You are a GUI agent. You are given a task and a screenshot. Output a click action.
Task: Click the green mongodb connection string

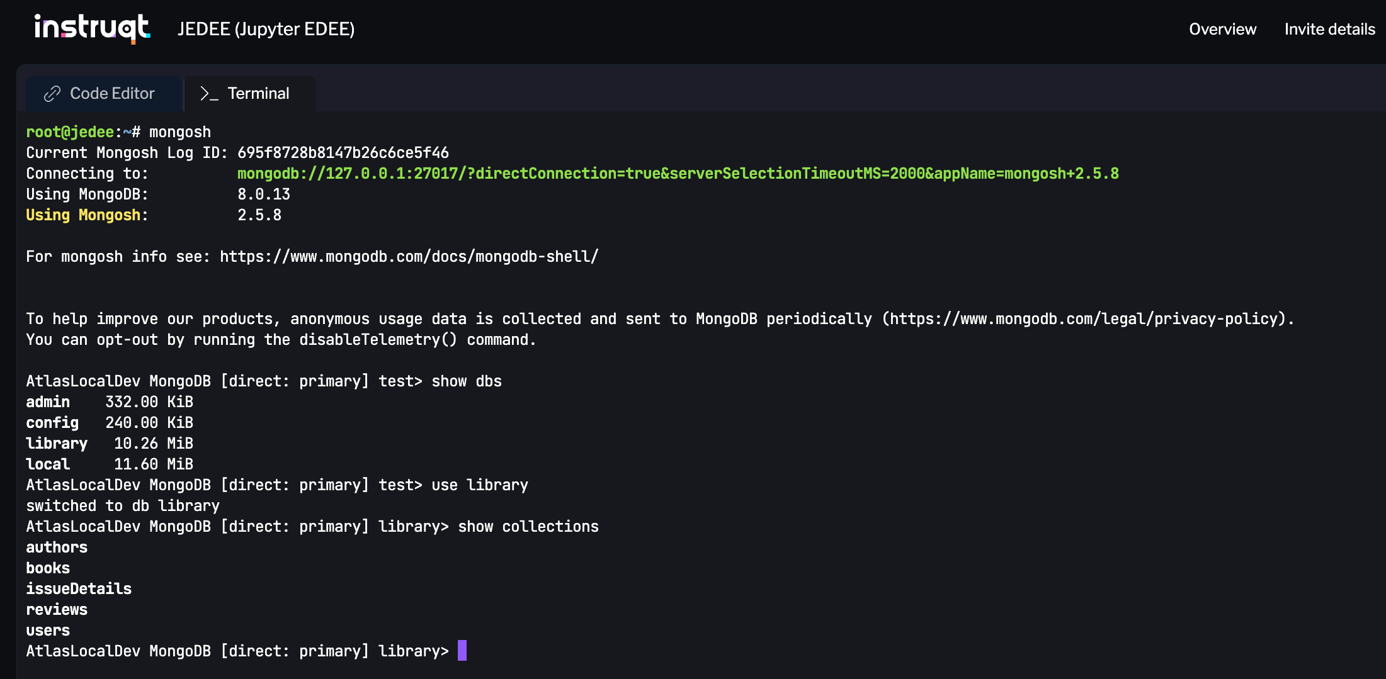[x=677, y=173]
